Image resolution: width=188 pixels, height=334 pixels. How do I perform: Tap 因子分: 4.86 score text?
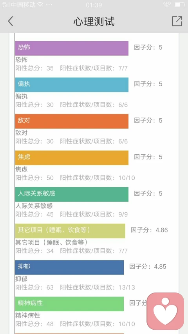pos(149,230)
